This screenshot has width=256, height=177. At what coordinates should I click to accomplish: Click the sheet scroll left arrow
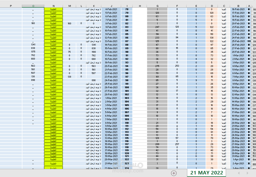239,173
